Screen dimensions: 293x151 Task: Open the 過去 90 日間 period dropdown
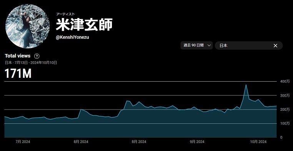196,46
